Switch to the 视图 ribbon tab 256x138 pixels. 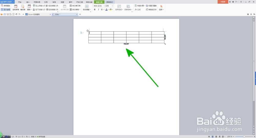[x=62, y=2]
